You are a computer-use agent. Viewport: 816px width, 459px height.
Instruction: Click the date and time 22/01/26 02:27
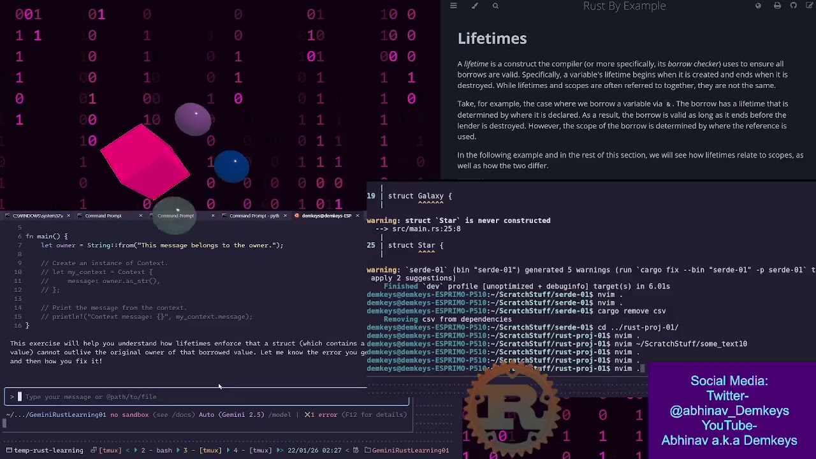[314, 450]
